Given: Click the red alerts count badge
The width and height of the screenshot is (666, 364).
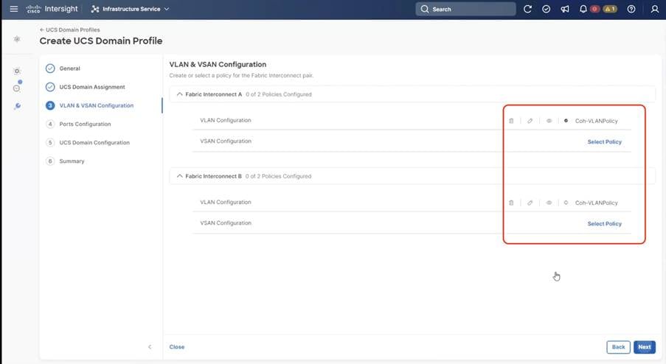Looking at the screenshot, I should point(594,9).
